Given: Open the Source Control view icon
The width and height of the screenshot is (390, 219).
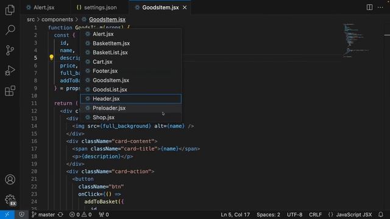Looking at the screenshot, I should 10,50.
